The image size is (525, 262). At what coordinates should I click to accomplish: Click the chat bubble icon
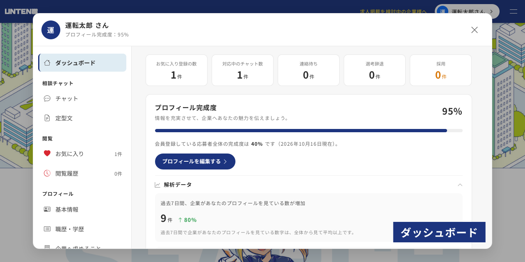click(47, 98)
